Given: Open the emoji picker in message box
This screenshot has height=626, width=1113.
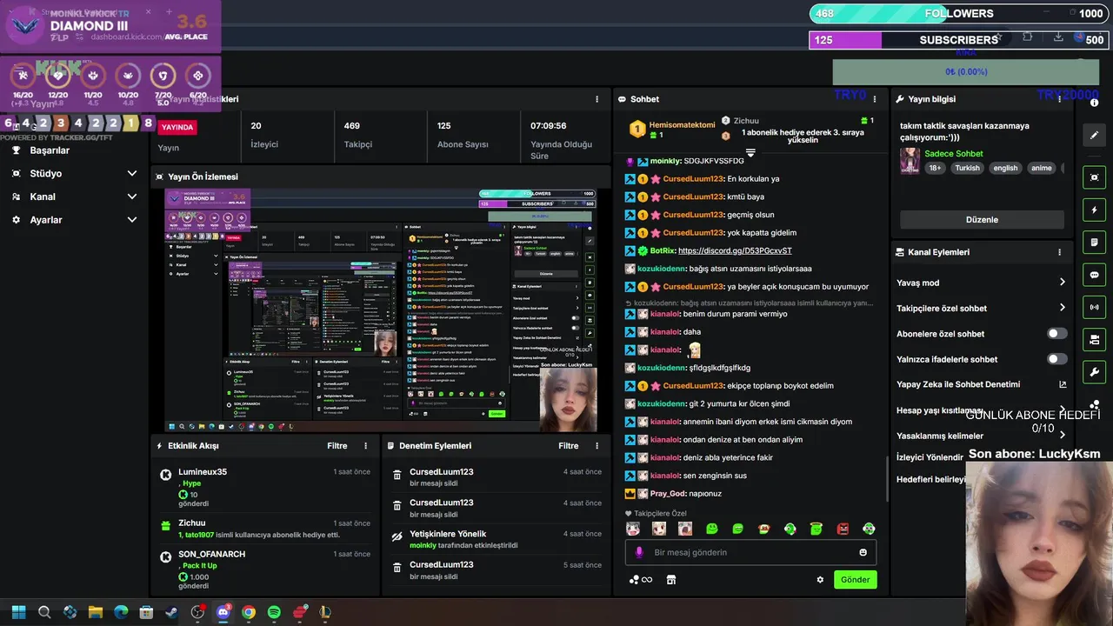Looking at the screenshot, I should 863,552.
